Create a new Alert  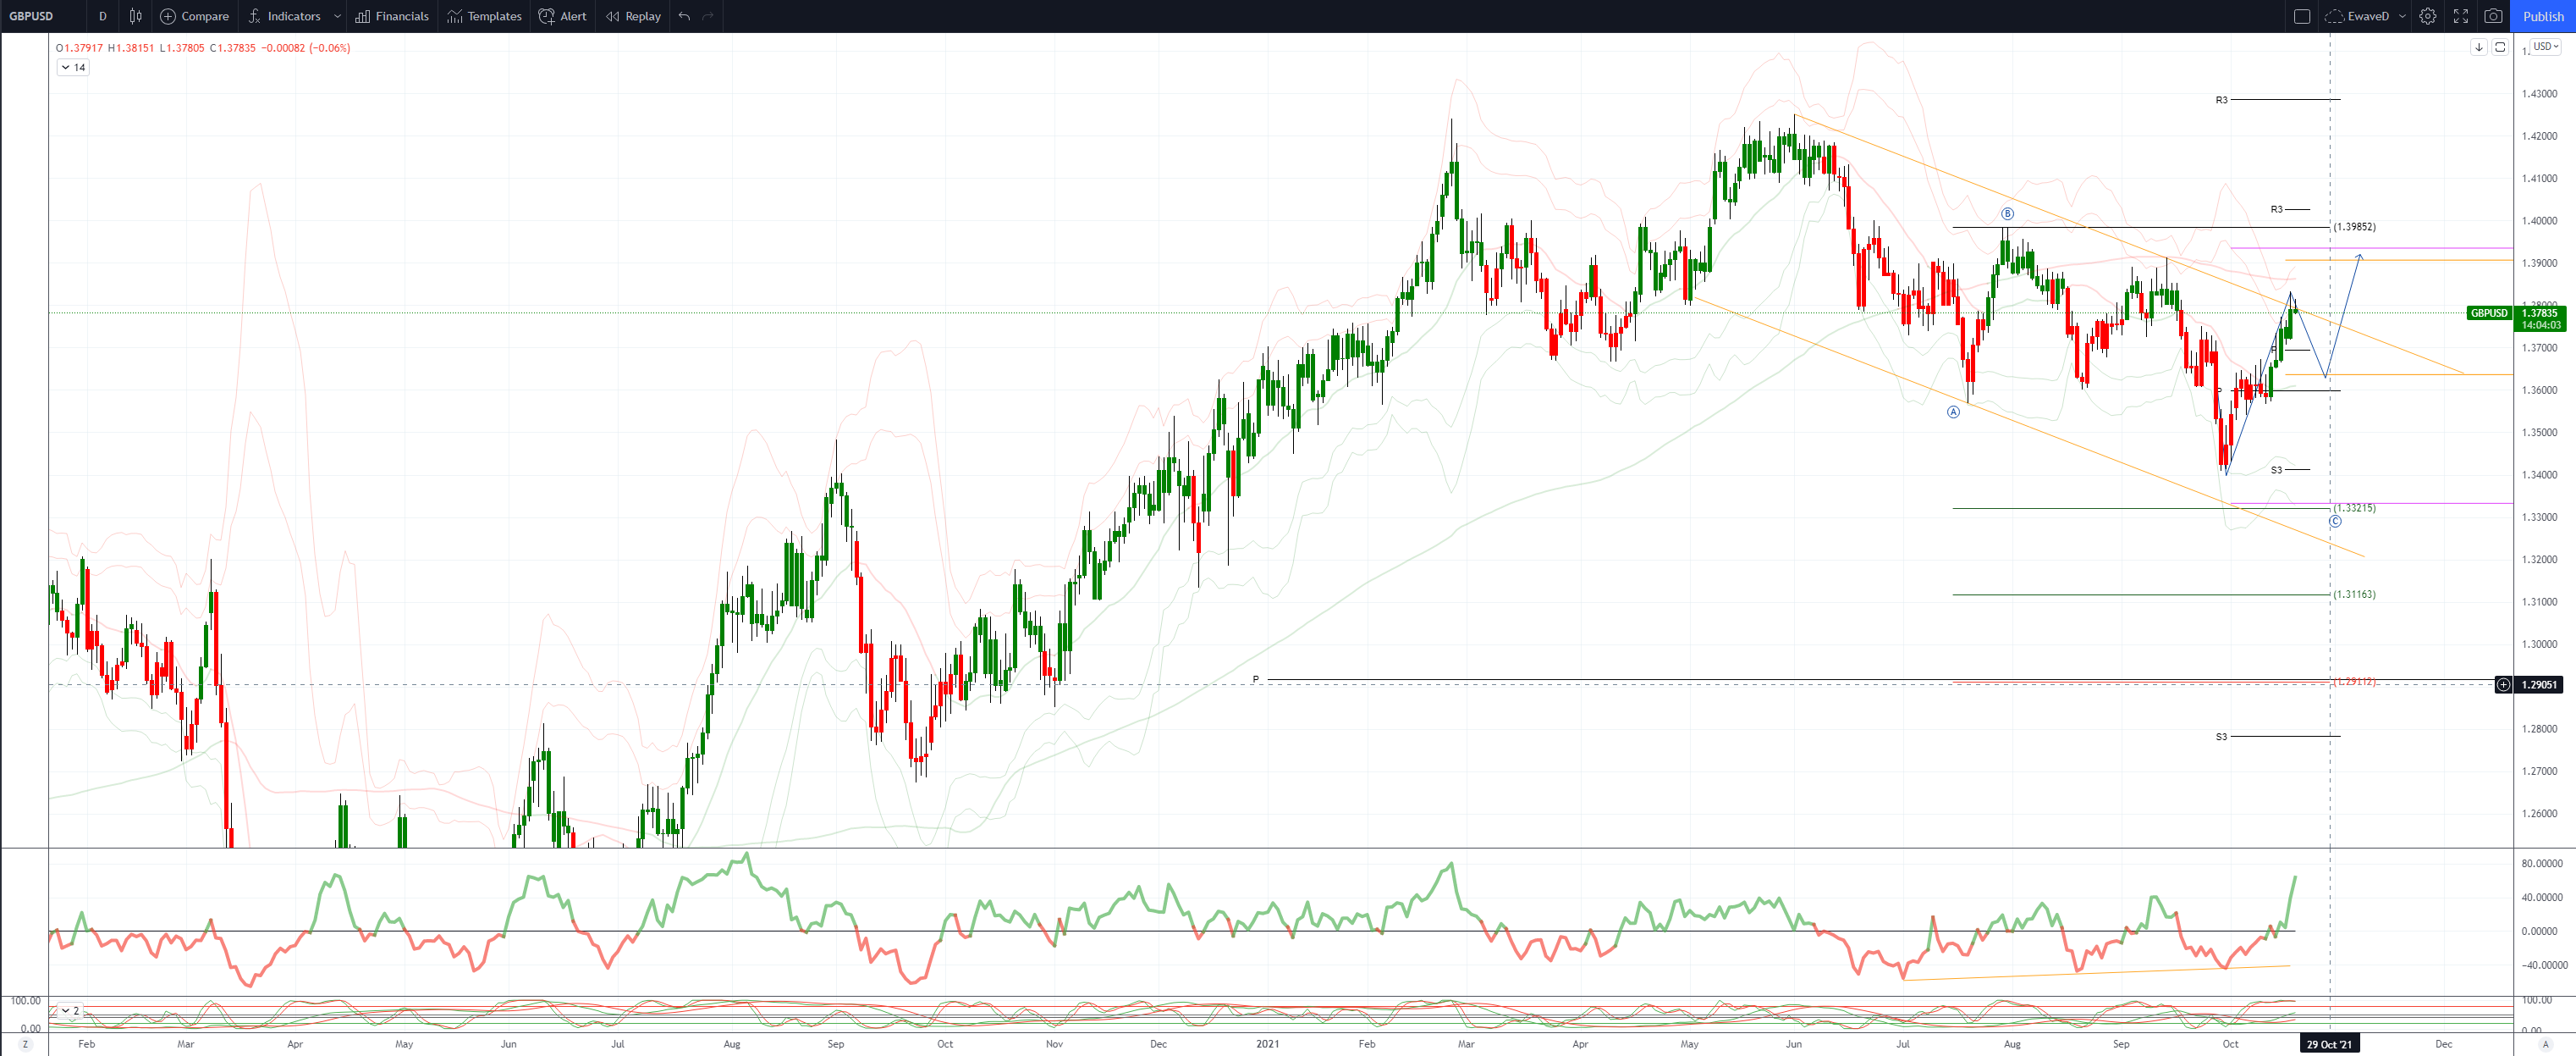click(562, 16)
